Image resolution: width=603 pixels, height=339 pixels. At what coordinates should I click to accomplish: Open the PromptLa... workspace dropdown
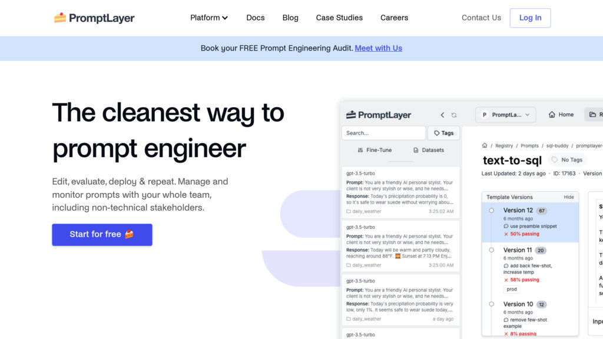[505, 115]
